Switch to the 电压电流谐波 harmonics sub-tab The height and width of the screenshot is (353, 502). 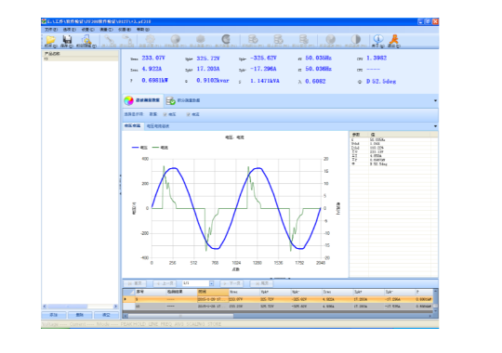click(158, 126)
